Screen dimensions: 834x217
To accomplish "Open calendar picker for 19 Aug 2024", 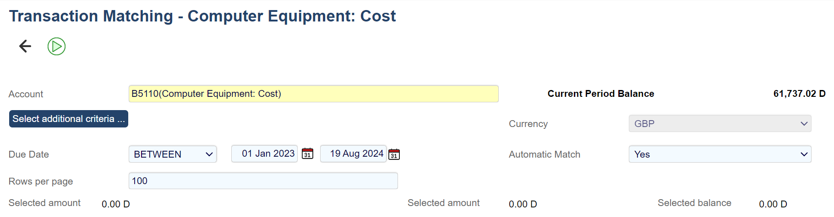I will [394, 154].
